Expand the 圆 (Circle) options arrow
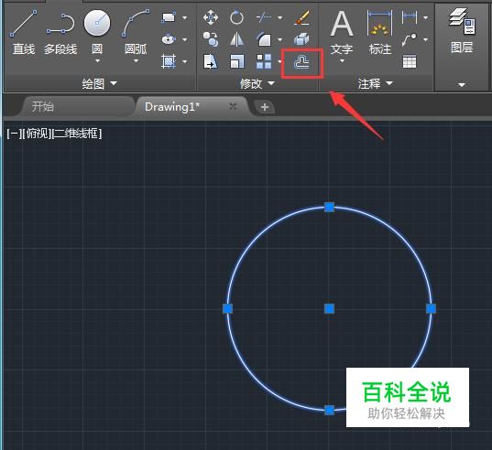Viewport: 492px width, 450px height. 97,60
